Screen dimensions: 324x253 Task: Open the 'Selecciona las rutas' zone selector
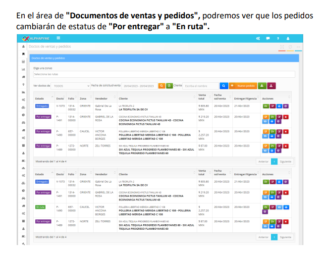tap(163, 74)
